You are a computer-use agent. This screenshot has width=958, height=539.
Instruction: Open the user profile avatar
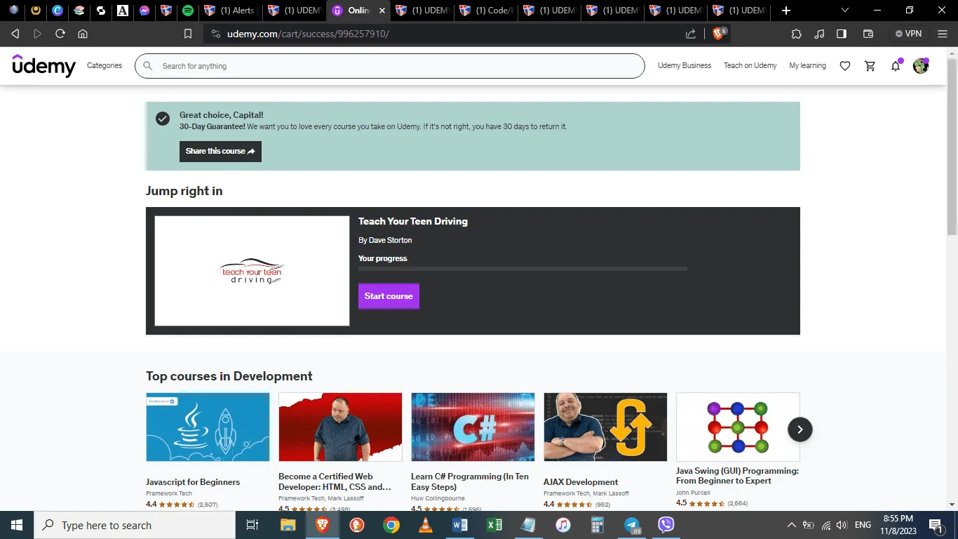(x=921, y=66)
